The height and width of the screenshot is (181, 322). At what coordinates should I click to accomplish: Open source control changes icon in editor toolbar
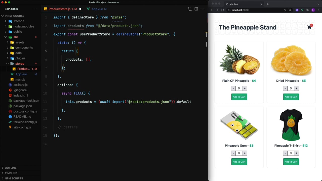click(x=190, y=9)
